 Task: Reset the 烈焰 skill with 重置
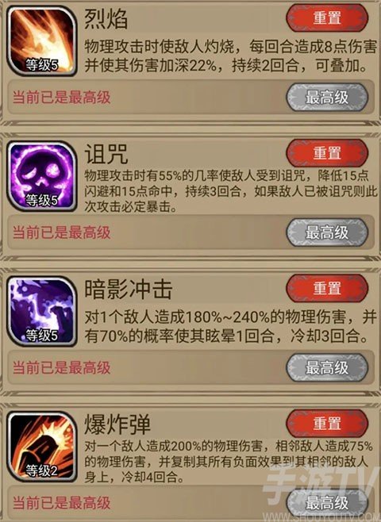[x=327, y=18]
